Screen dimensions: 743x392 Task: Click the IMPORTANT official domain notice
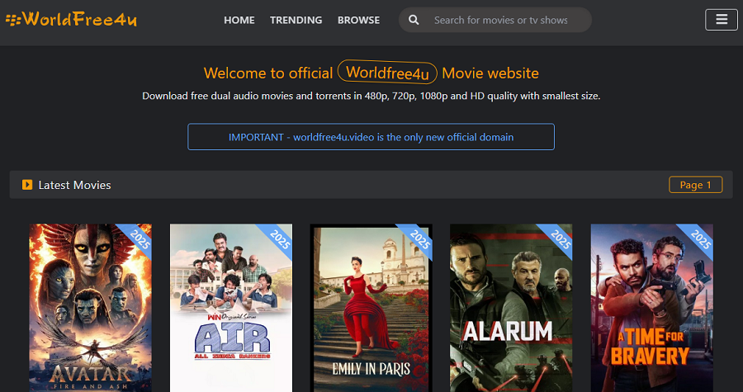coord(371,137)
